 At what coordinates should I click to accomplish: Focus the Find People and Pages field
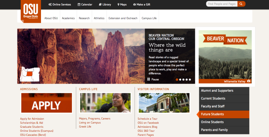pyautogui.click(x=222, y=4)
